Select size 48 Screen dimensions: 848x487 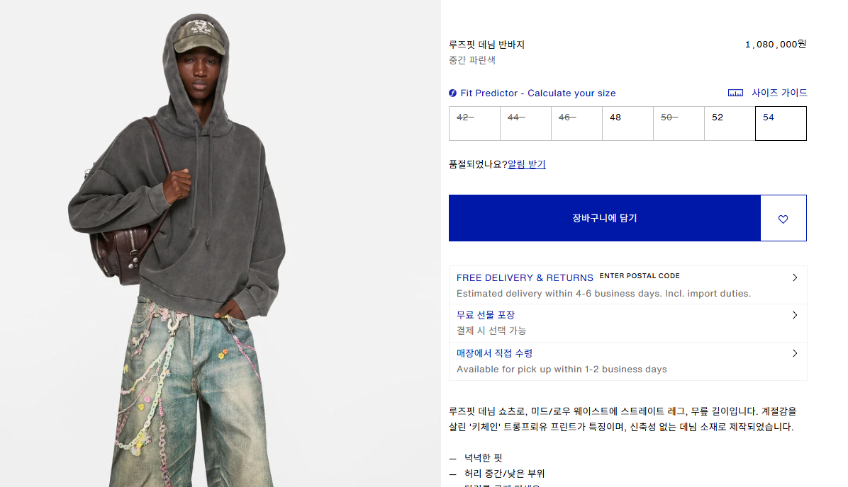click(627, 124)
